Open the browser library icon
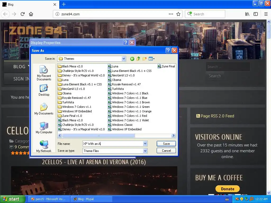The width and height of the screenshot is (271, 203). pyautogui.click(x=247, y=14)
